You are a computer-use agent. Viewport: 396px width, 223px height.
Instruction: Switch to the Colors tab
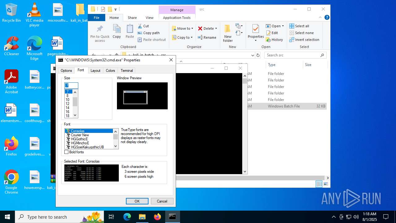(110, 71)
